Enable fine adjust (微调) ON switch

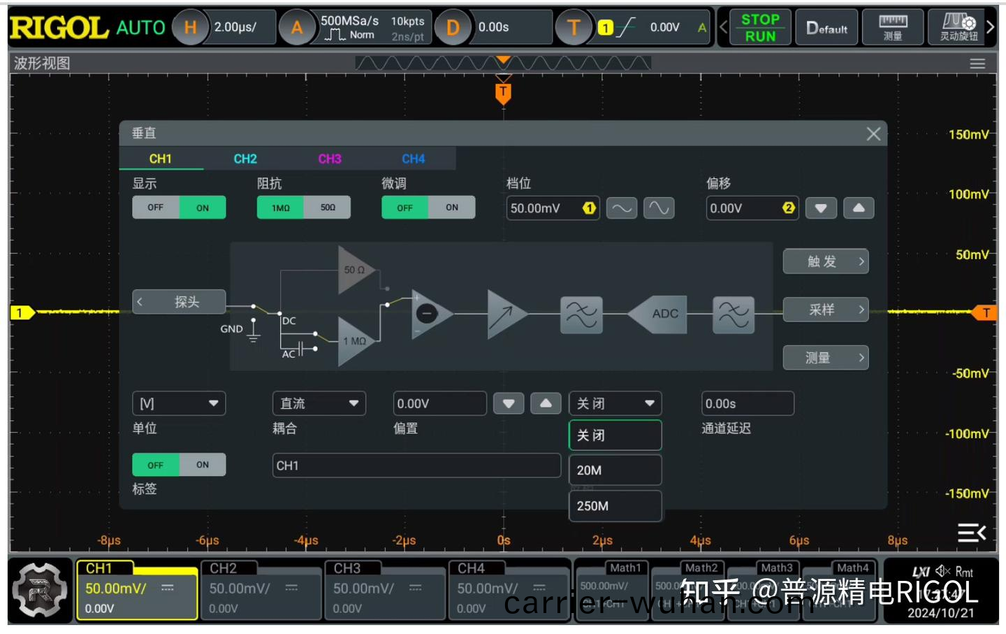pyautogui.click(x=452, y=208)
